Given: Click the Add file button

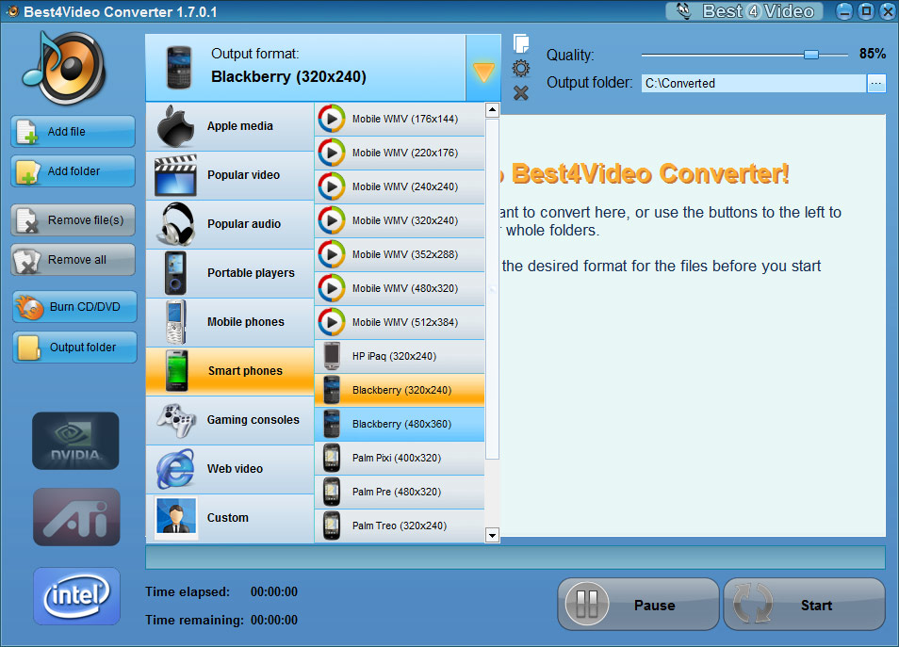Looking at the screenshot, I should 73,131.
